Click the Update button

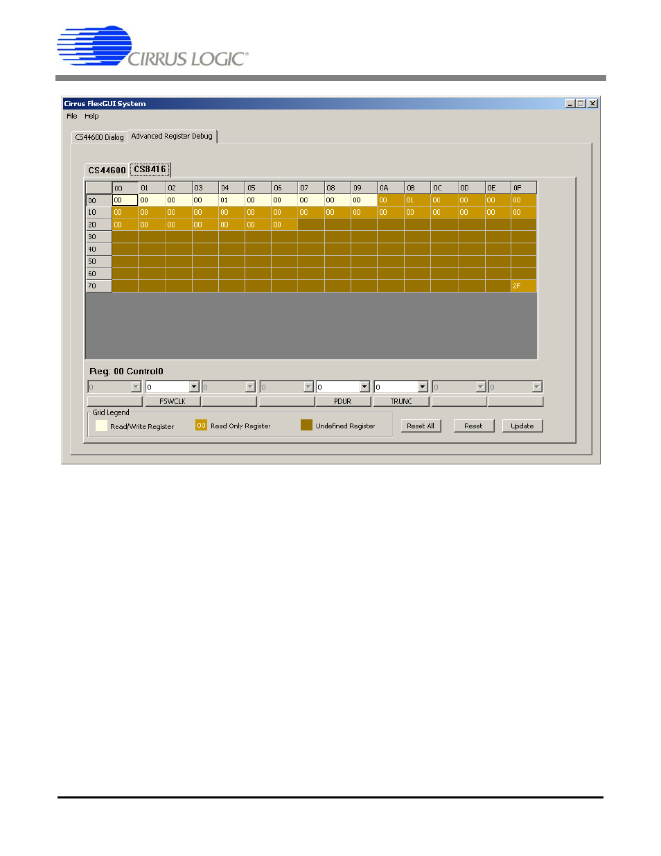point(522,426)
